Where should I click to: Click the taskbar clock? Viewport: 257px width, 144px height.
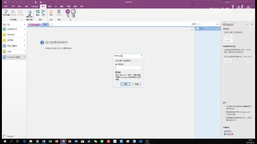(250, 141)
